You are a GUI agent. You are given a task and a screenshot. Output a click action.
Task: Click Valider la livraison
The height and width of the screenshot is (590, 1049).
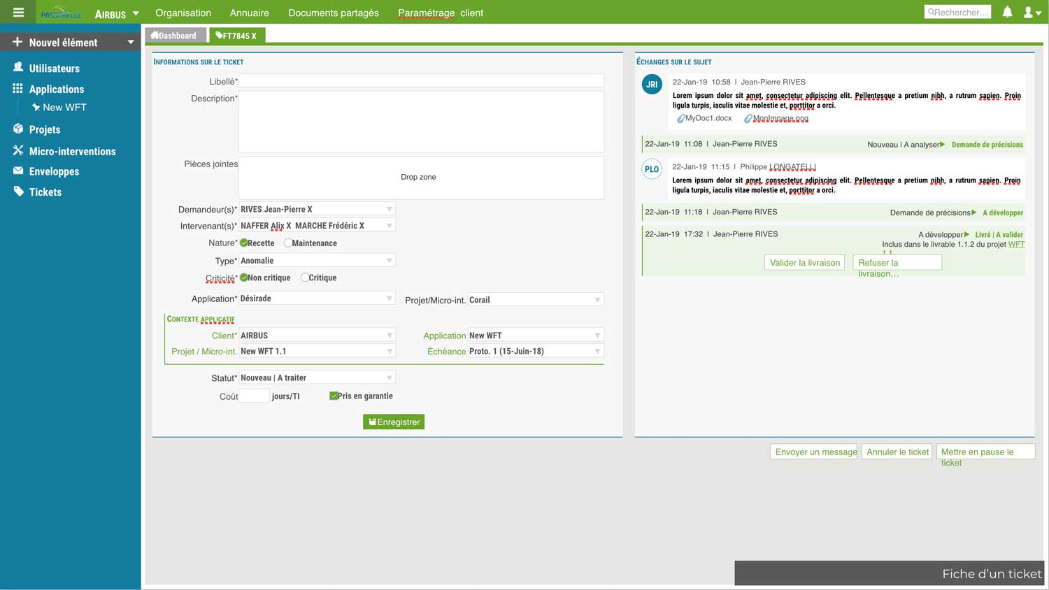[805, 263]
